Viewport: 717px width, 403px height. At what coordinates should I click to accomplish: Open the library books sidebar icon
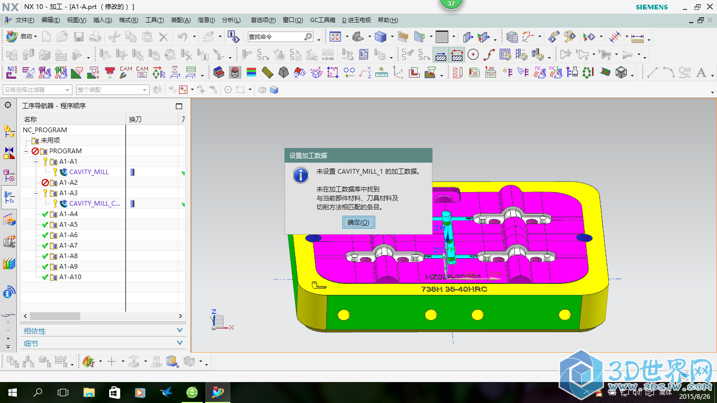pos(9,264)
